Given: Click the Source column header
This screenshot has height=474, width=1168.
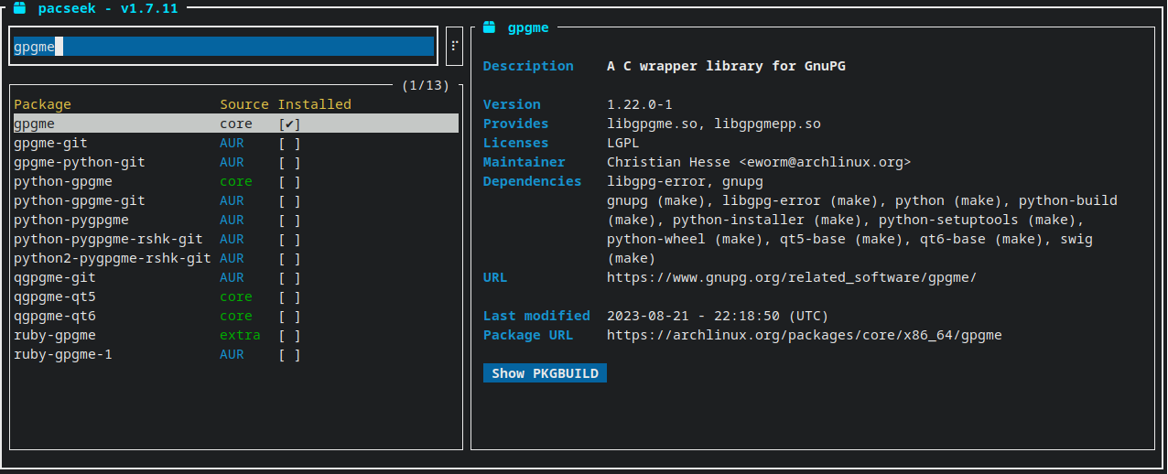Looking at the screenshot, I should point(244,104).
